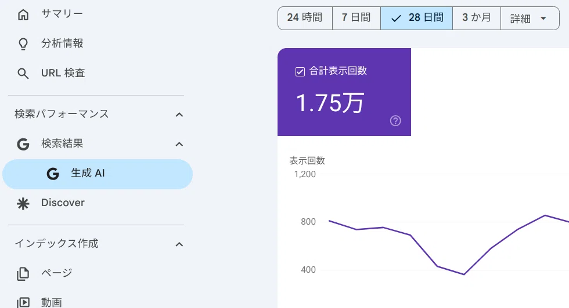The width and height of the screenshot is (569, 308).
Task: Open Discover report
Action: (x=63, y=203)
